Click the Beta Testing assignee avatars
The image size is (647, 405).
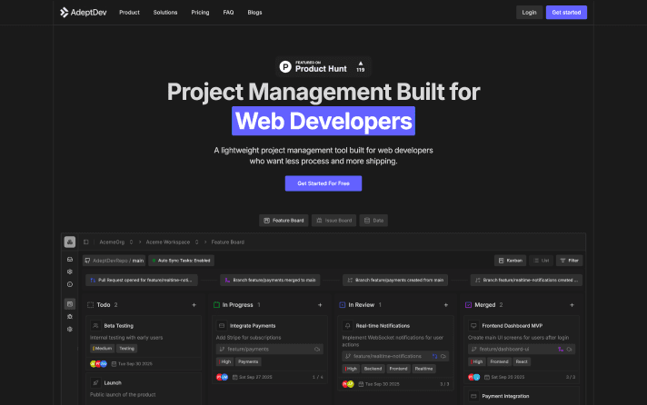click(99, 364)
